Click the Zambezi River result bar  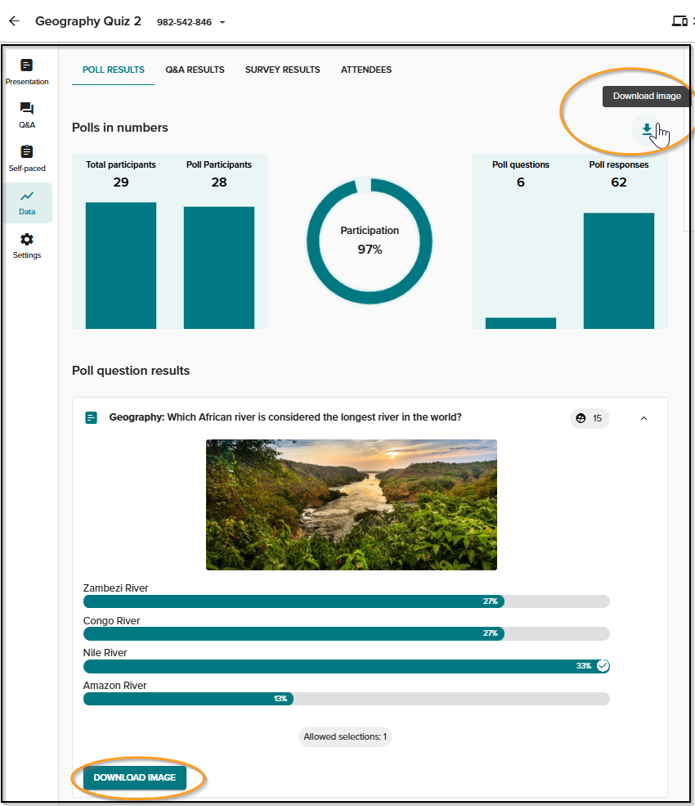[x=346, y=601]
